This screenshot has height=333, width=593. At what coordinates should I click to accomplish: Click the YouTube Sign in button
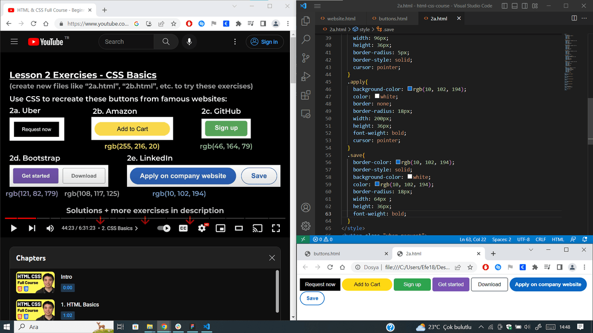click(264, 42)
